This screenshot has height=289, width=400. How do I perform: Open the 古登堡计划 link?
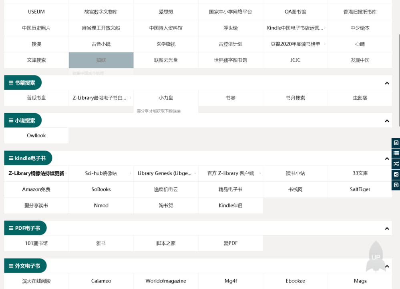pos(230,44)
